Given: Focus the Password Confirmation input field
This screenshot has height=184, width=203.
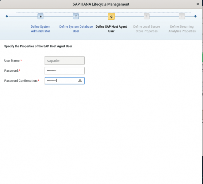Looking at the screenshot, I should click(65, 81).
